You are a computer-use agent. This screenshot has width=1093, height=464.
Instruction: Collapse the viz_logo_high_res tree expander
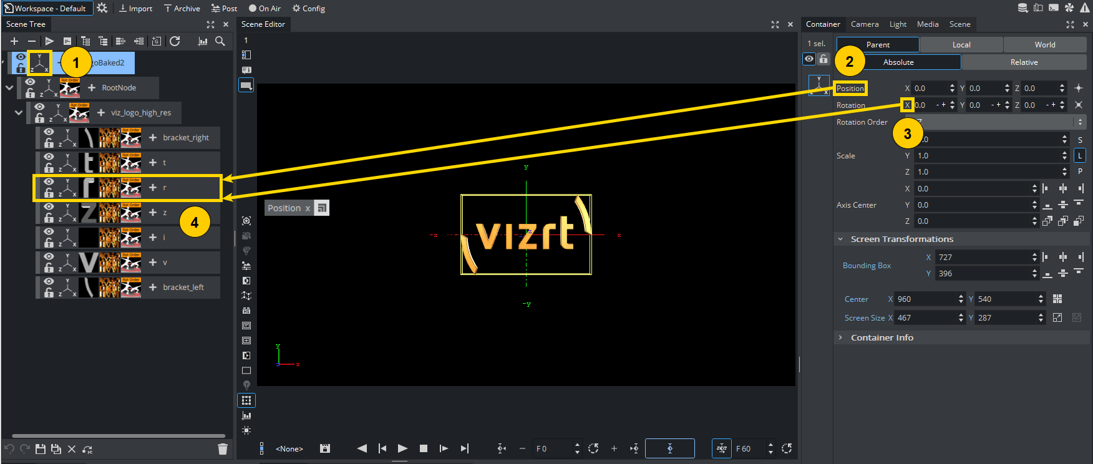19,112
